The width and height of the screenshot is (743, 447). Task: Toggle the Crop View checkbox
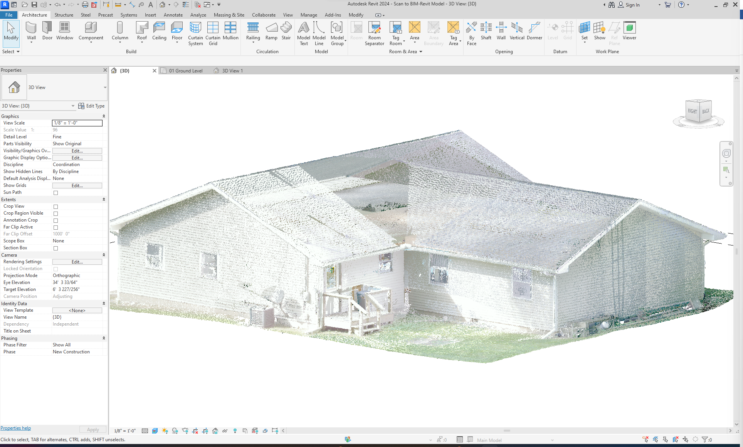tap(55, 207)
